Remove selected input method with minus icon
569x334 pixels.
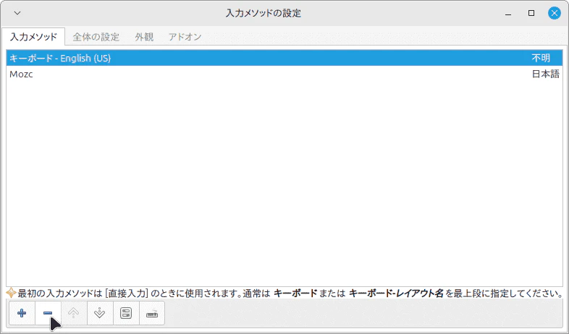(48, 313)
